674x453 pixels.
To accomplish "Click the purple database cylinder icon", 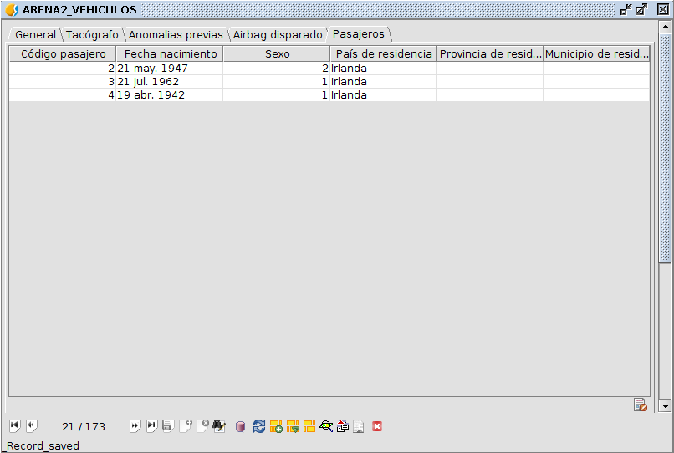I will [241, 426].
